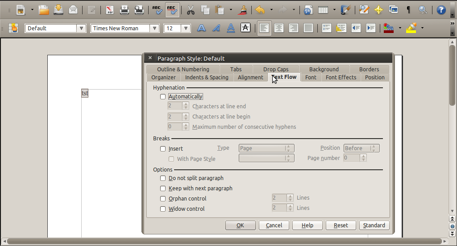Switch to the Indents & Spacing tab
Image resolution: width=457 pixels, height=246 pixels.
[x=207, y=78]
